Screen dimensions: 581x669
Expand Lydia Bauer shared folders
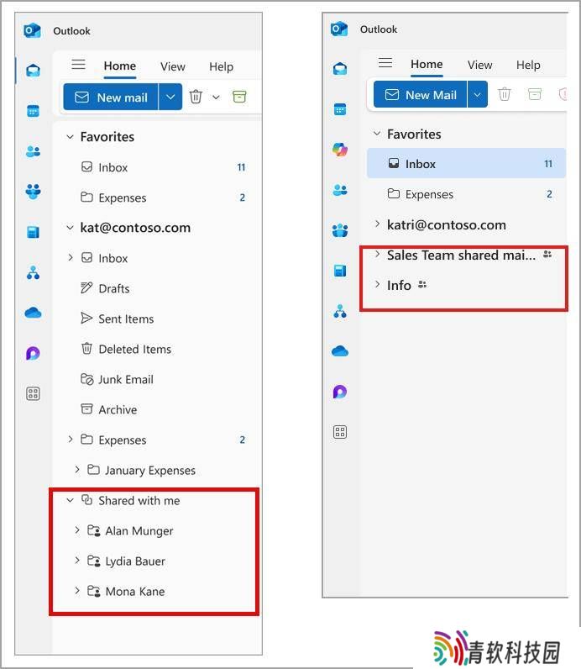coord(77,561)
